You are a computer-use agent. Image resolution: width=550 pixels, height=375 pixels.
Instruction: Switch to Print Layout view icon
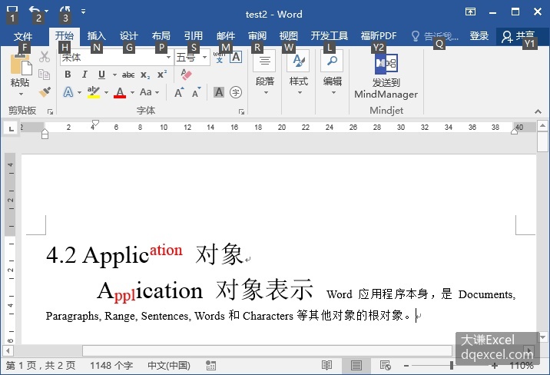[x=356, y=366]
